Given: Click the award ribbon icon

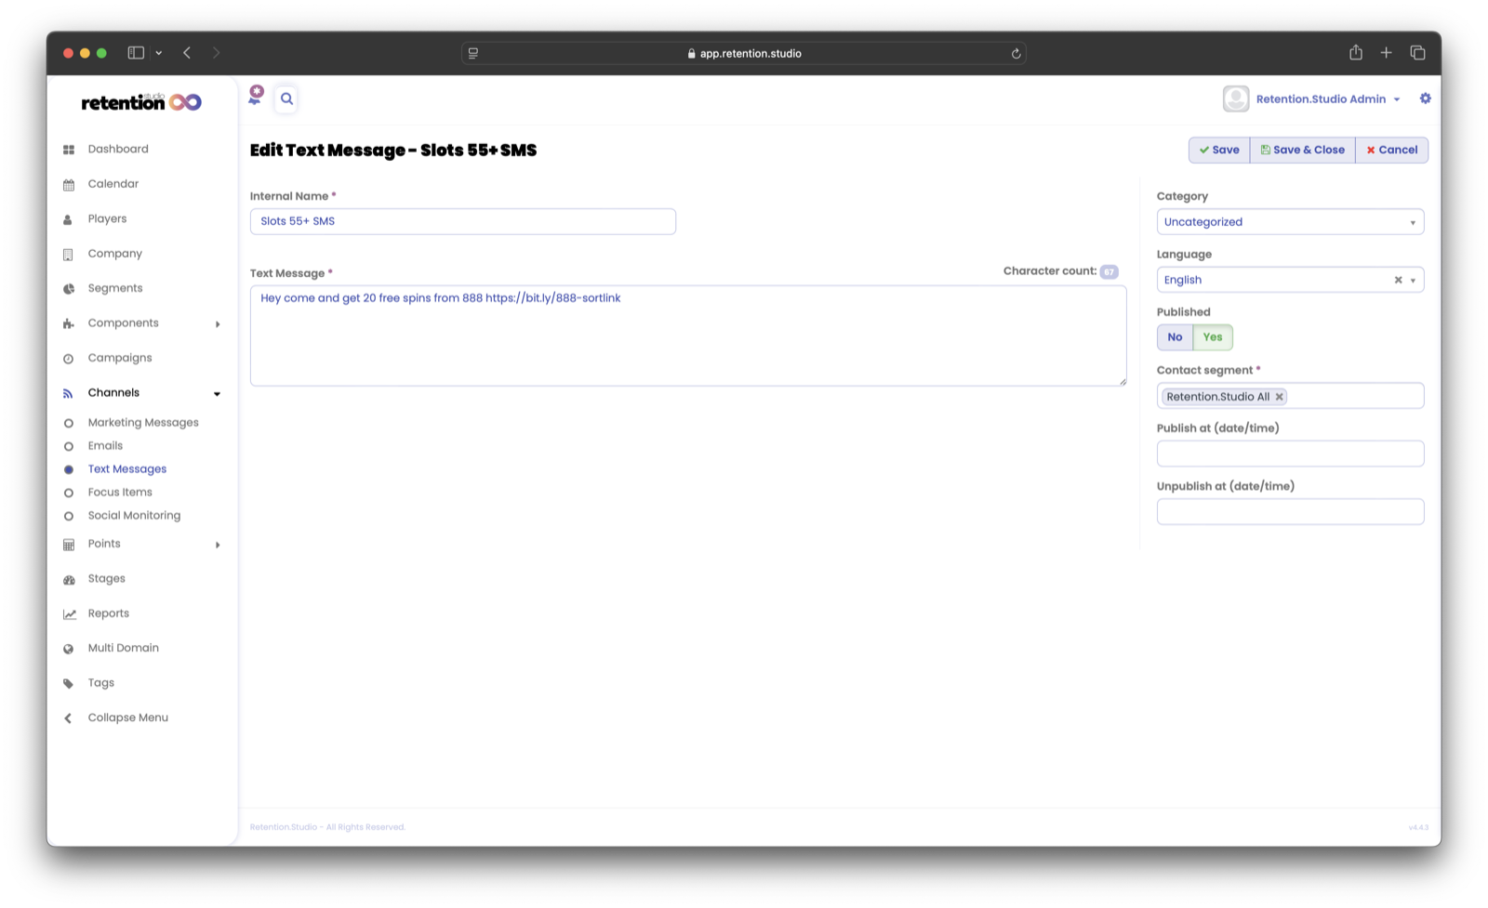Looking at the screenshot, I should click(256, 95).
